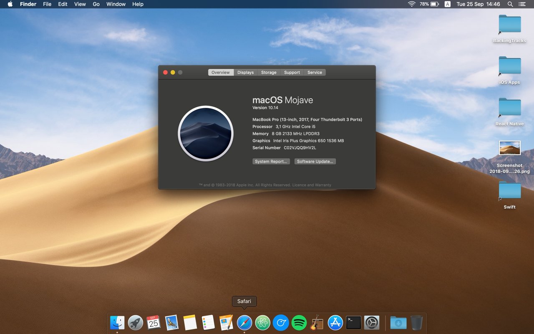This screenshot has height=334, width=534.
Task: Click the serial number C02VJQQ9HV2L
Action: [x=300, y=148]
